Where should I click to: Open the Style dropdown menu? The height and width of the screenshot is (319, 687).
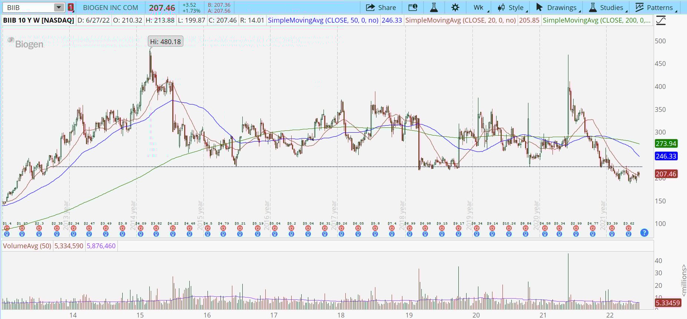click(512, 7)
